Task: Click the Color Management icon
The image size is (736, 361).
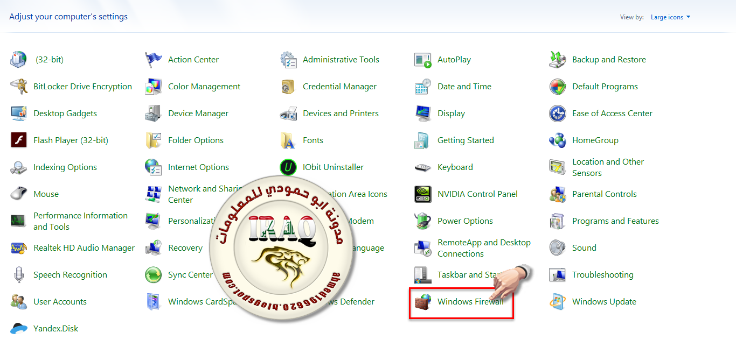Action: [x=154, y=87]
